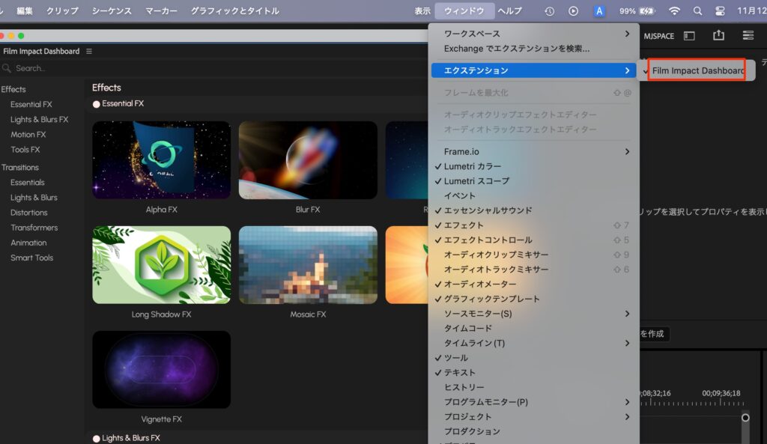Toggle the エフェクトコントロール panel checkmark

click(488, 240)
